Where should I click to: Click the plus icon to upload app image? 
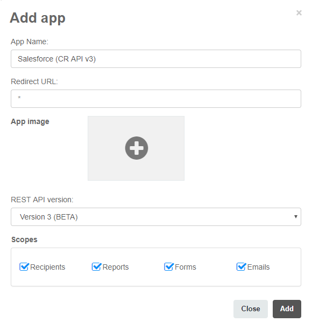click(x=137, y=148)
